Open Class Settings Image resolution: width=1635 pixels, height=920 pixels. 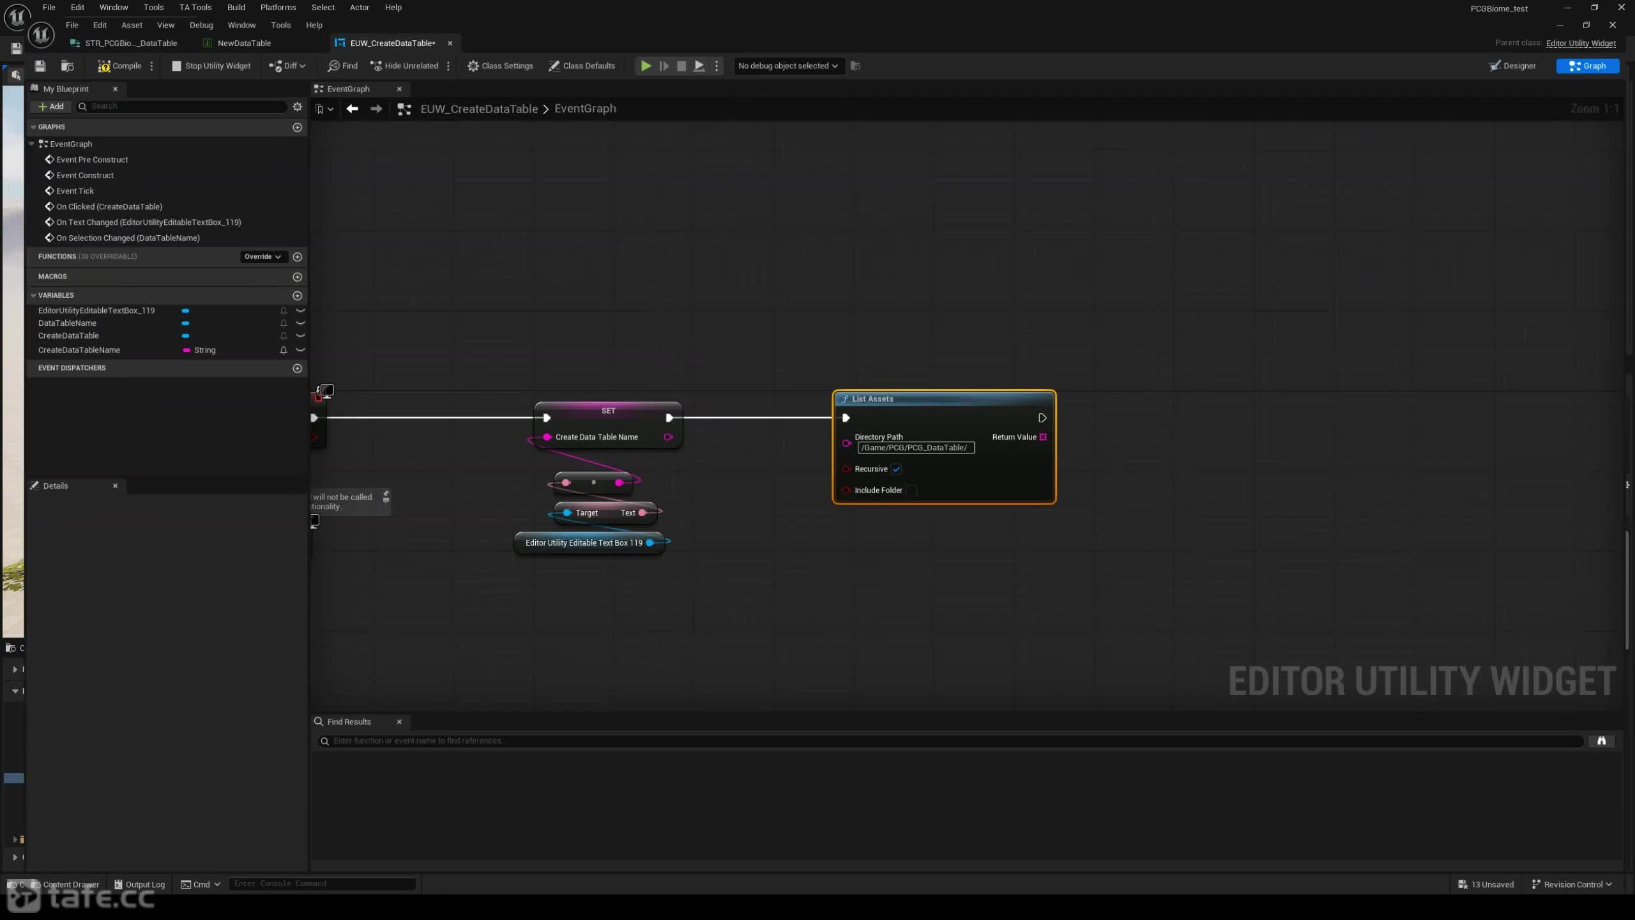(500, 66)
